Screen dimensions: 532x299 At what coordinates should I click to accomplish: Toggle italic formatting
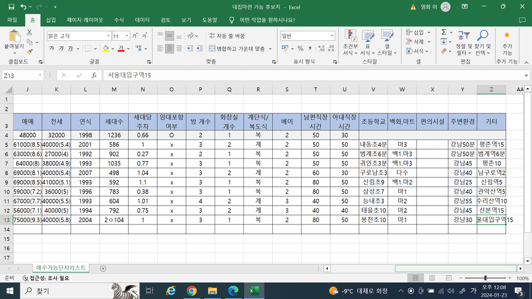61,49
